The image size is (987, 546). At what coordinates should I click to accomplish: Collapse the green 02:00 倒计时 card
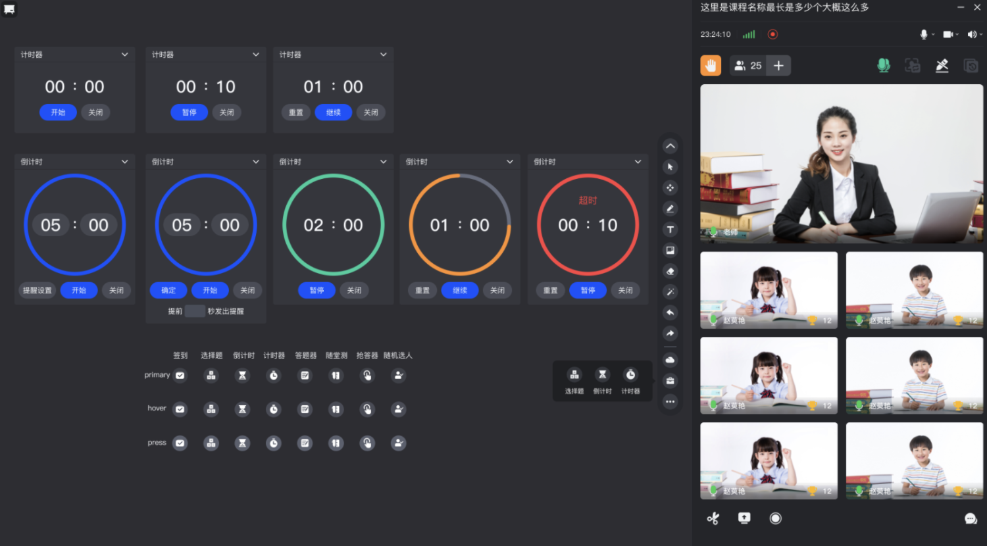(384, 162)
